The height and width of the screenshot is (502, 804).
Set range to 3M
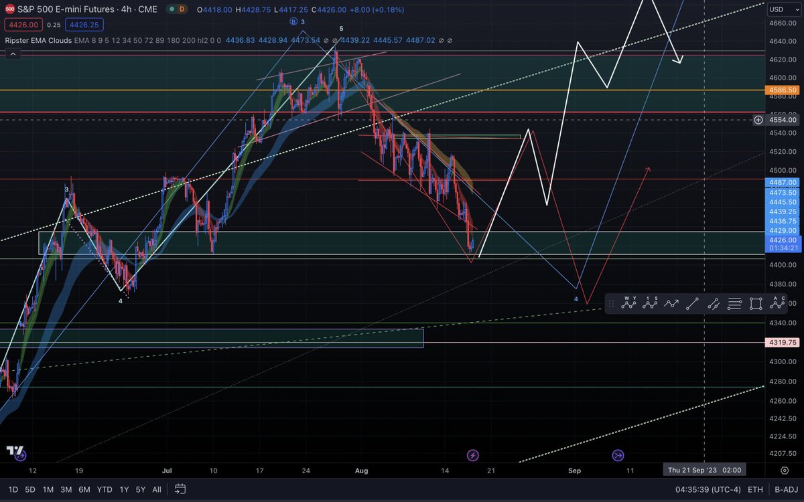pos(66,489)
